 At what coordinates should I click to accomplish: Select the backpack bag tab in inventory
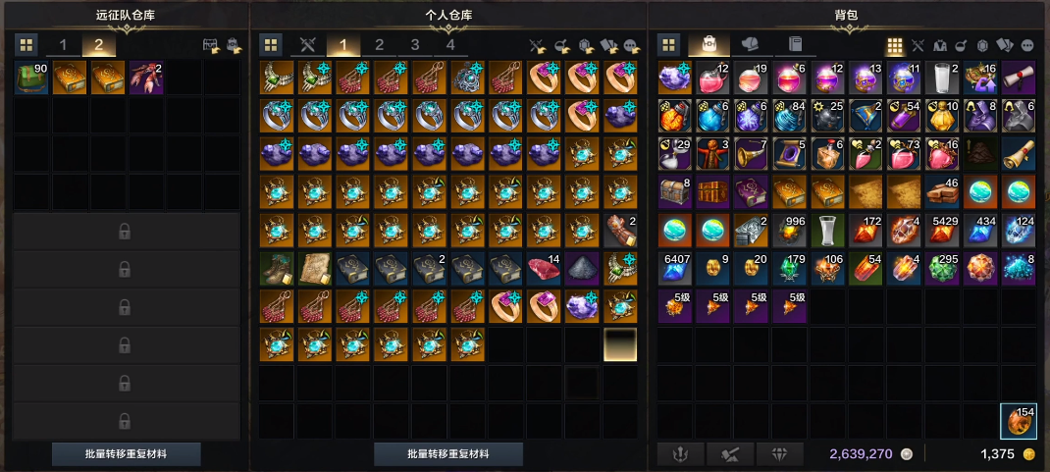[709, 45]
